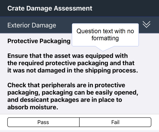Click the callout's downward pointer arrow
Image resolution: width=159 pixels, height=132 pixels.
(103, 48)
